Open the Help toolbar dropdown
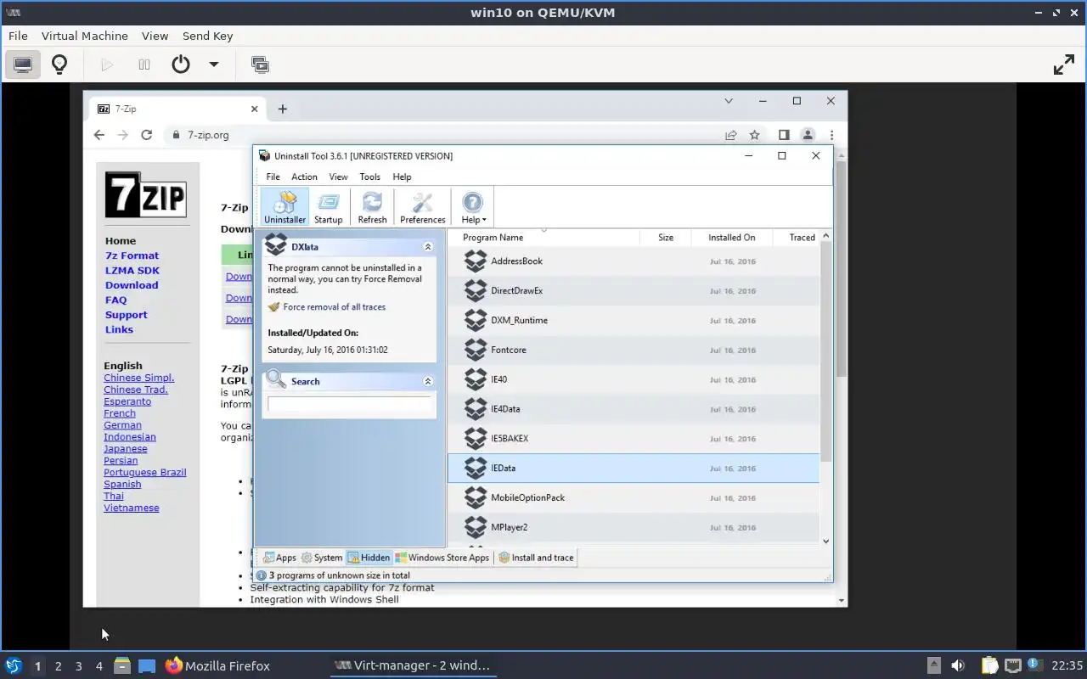Image resolution: width=1087 pixels, height=679 pixels. (x=473, y=207)
